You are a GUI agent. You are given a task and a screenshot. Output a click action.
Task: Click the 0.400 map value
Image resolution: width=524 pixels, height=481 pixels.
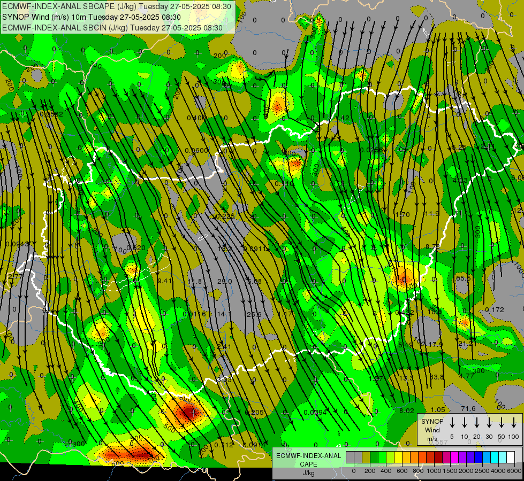coord(196,118)
